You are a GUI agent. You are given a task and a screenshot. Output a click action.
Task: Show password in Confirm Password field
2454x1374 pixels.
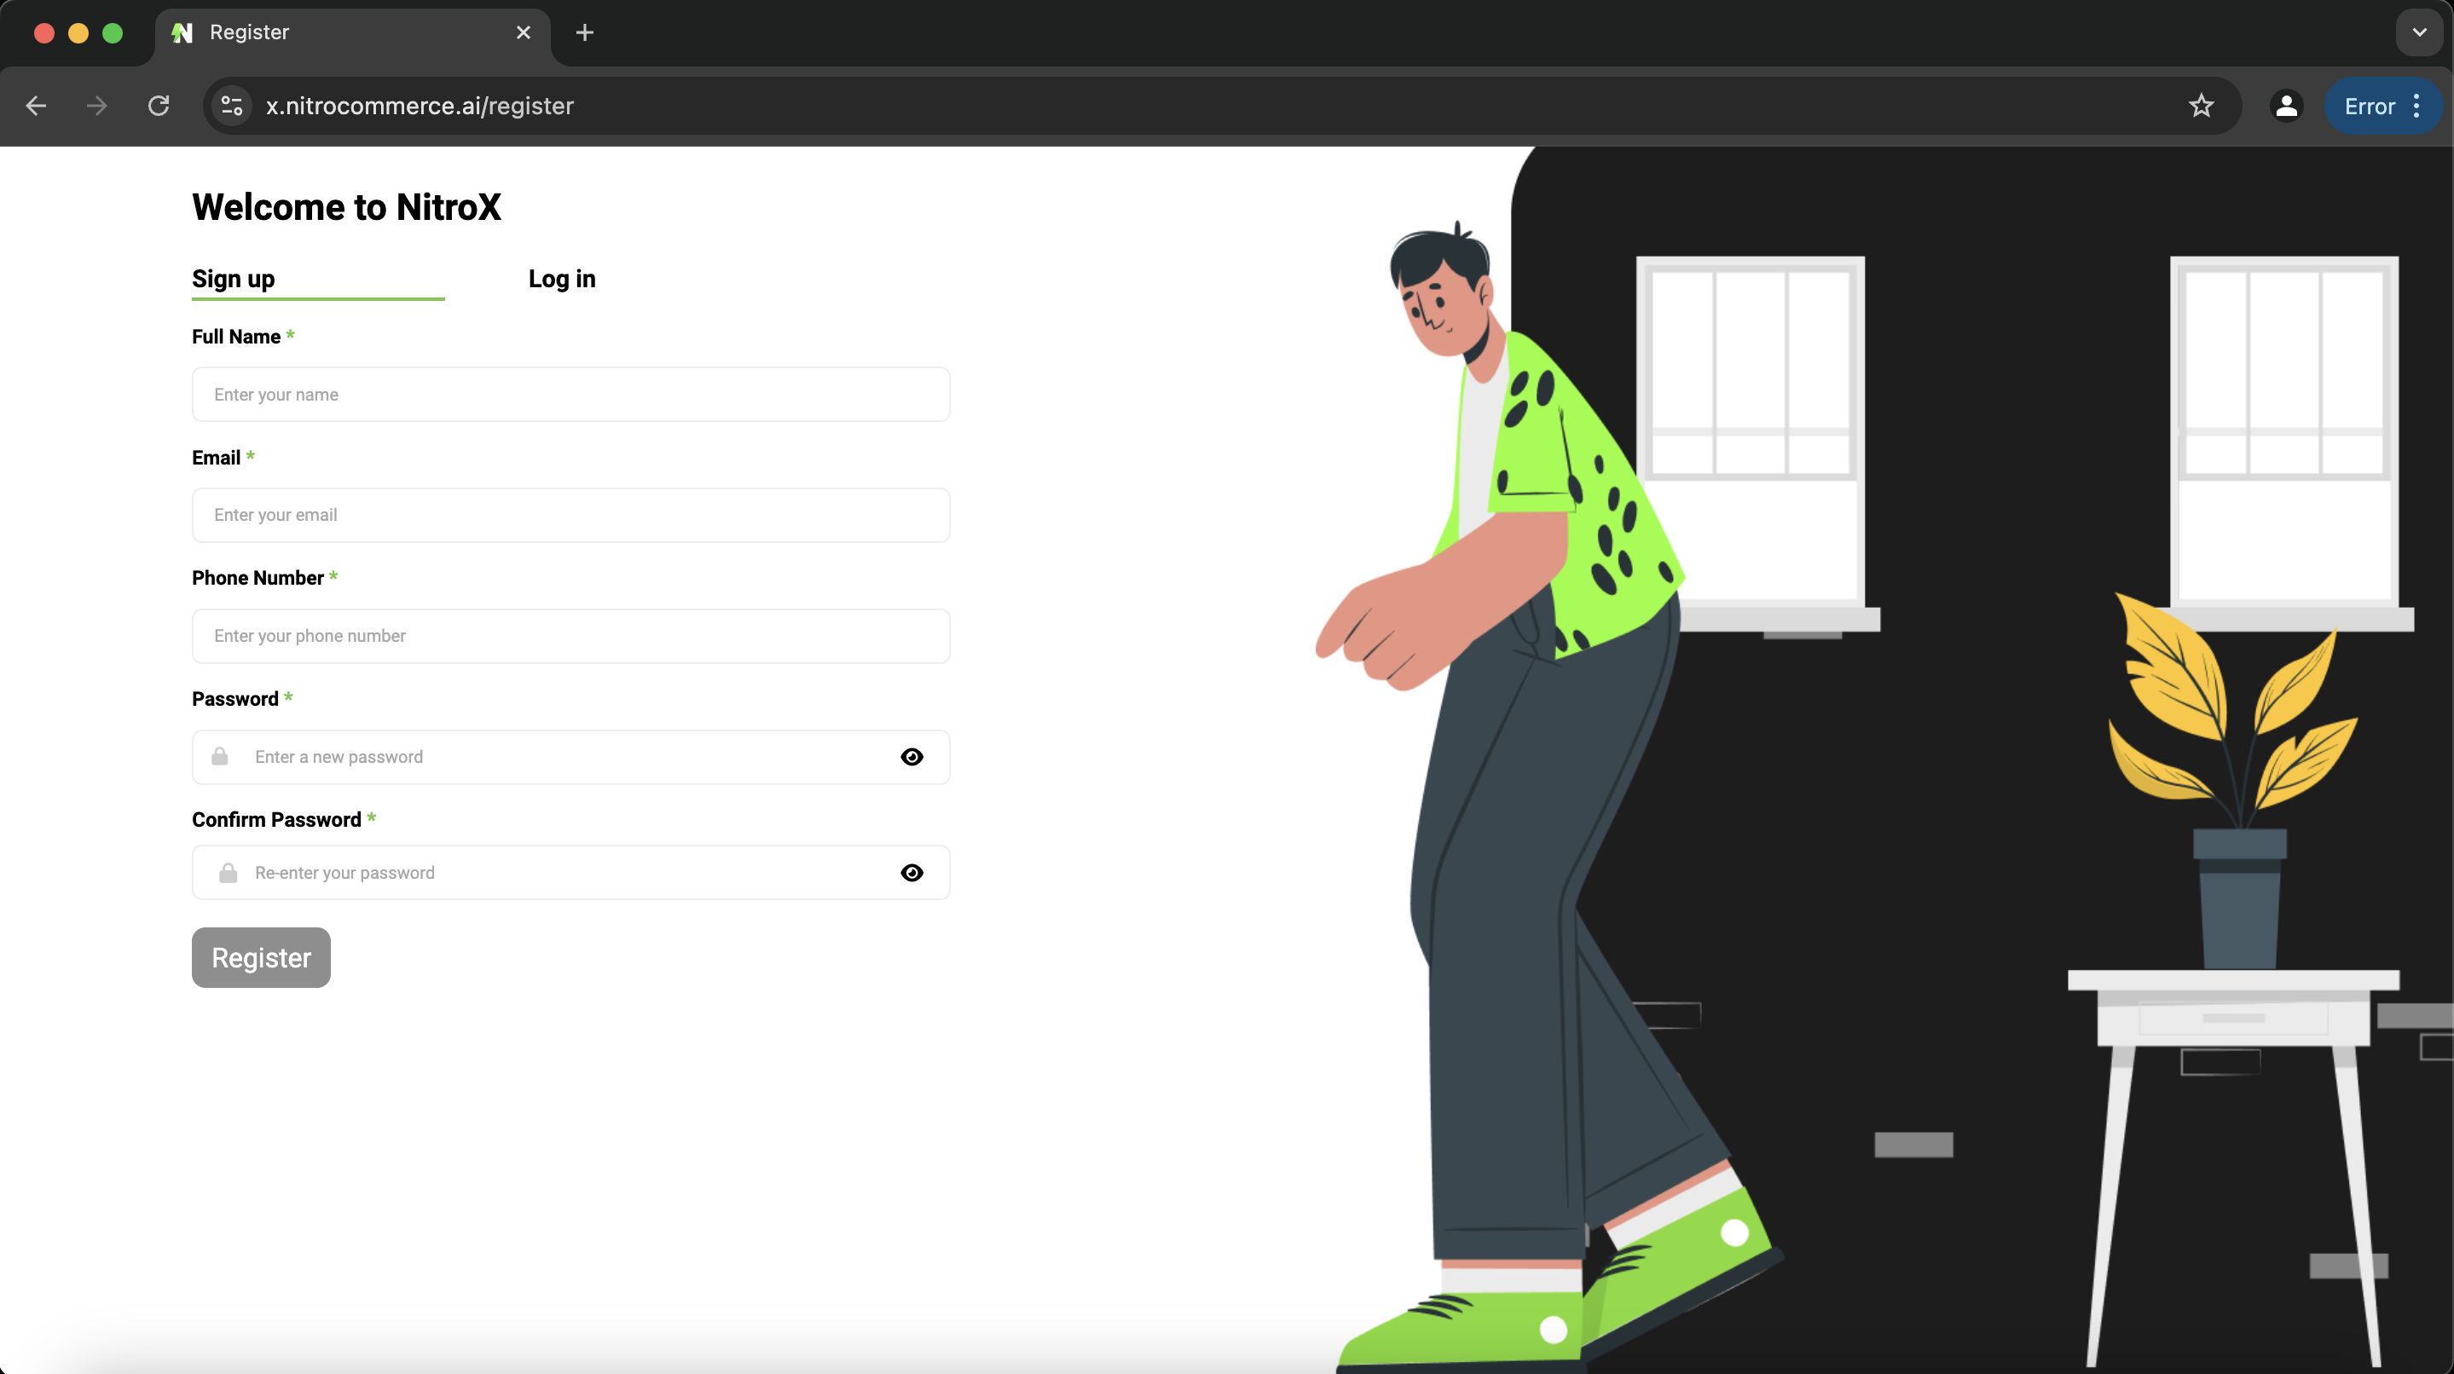pos(912,873)
